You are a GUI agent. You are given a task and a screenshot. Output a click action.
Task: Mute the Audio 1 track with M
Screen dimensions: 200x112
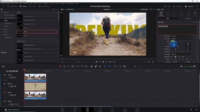17,104
